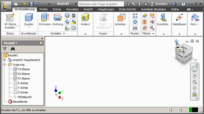Select the XY-Ebene plane in tree
The height and width of the screenshot is (114, 204).
(x=23, y=78)
